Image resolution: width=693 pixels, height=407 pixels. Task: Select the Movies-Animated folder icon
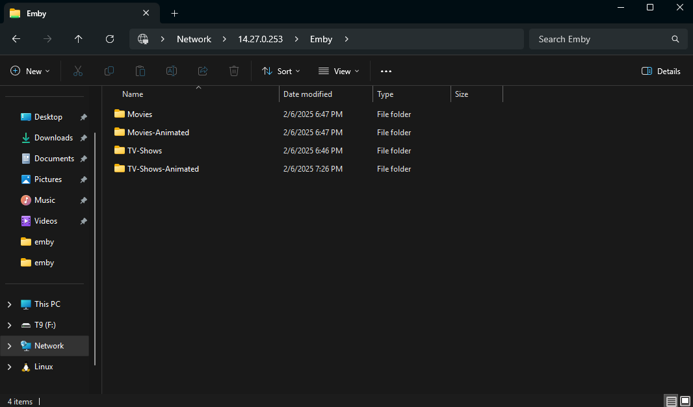120,132
